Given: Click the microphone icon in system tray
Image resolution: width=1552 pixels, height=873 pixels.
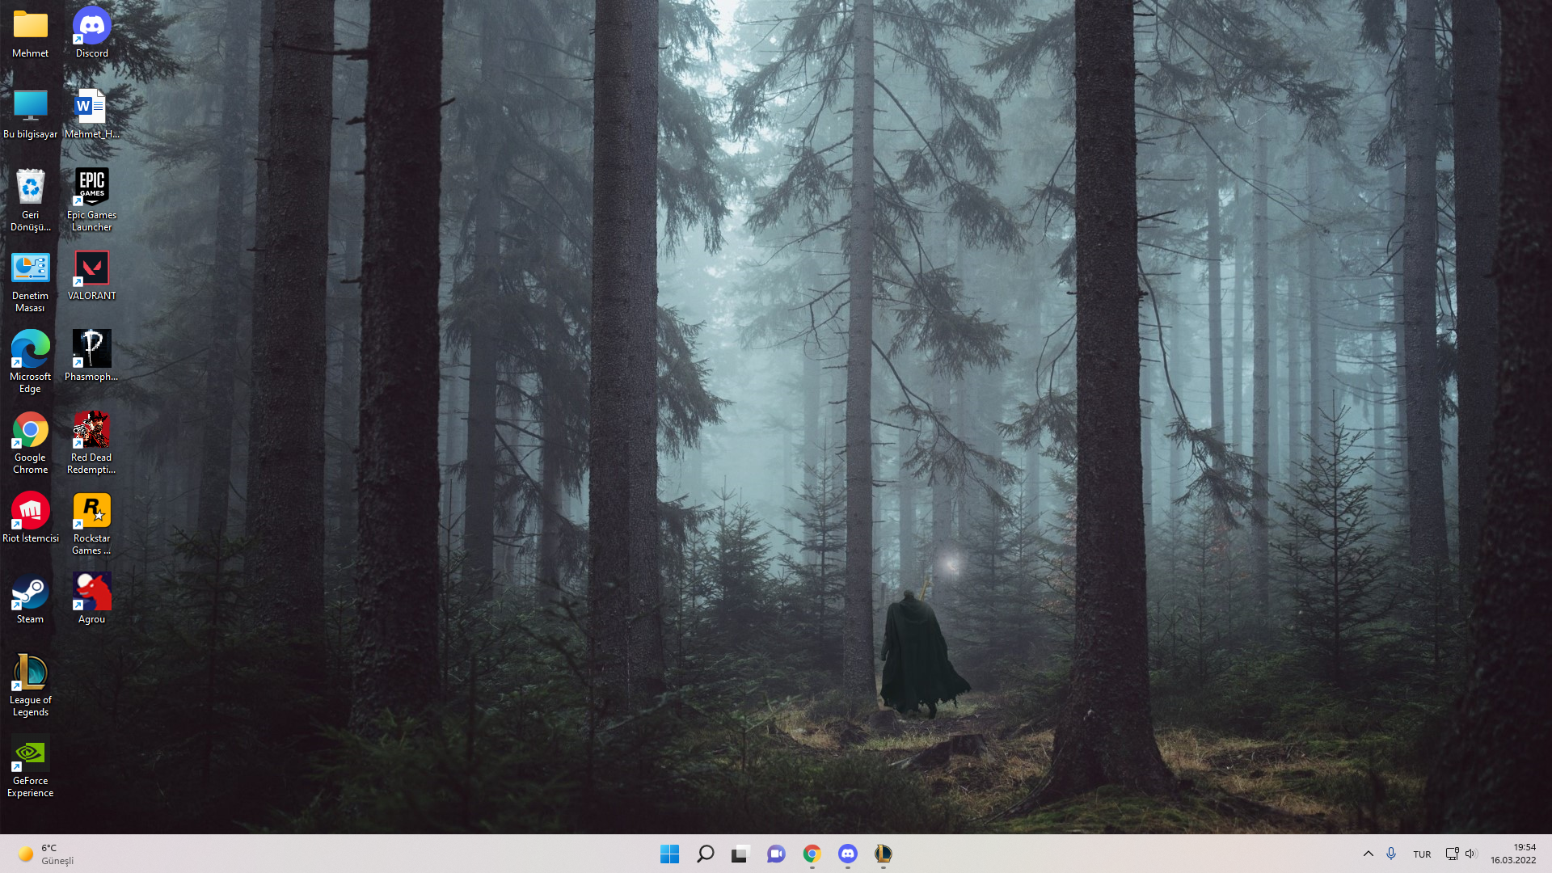Looking at the screenshot, I should click(x=1391, y=854).
